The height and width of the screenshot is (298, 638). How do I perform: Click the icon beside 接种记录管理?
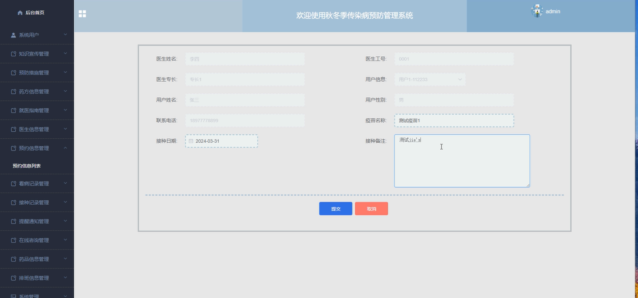click(14, 202)
